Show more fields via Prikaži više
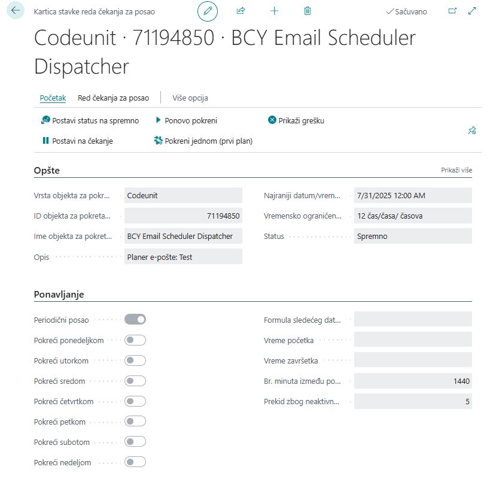496x500 pixels. coord(456,170)
